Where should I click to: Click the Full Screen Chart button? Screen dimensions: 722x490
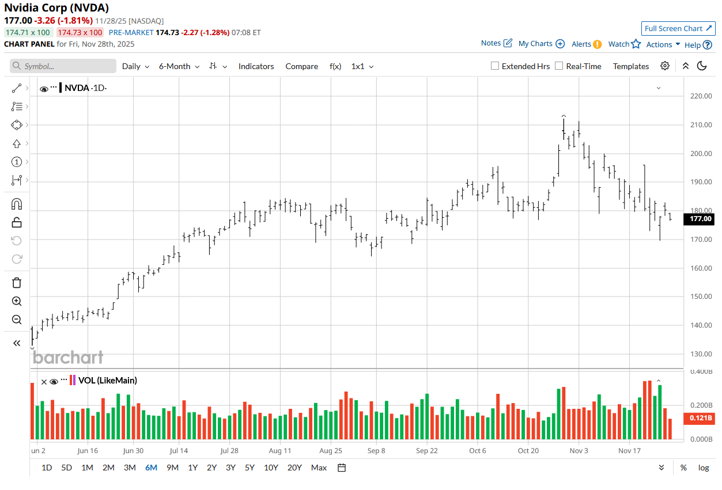coord(678,28)
